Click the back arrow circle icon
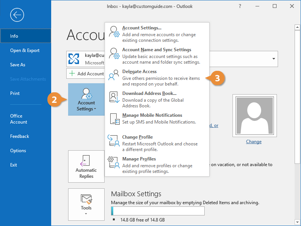This screenshot has width=301, height=226. (17, 15)
